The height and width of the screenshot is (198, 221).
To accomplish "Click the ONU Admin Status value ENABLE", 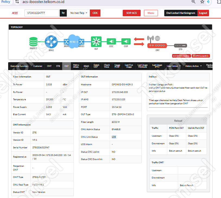I will click(x=116, y=129).
